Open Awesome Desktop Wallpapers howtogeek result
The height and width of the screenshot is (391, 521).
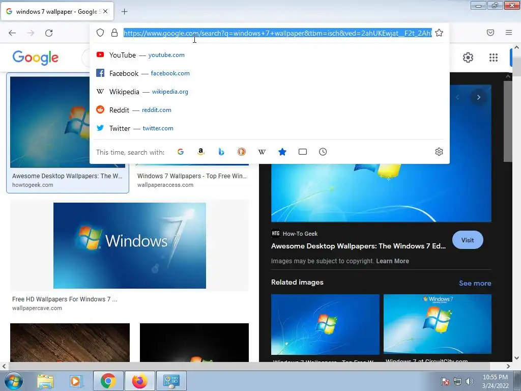pos(68,133)
